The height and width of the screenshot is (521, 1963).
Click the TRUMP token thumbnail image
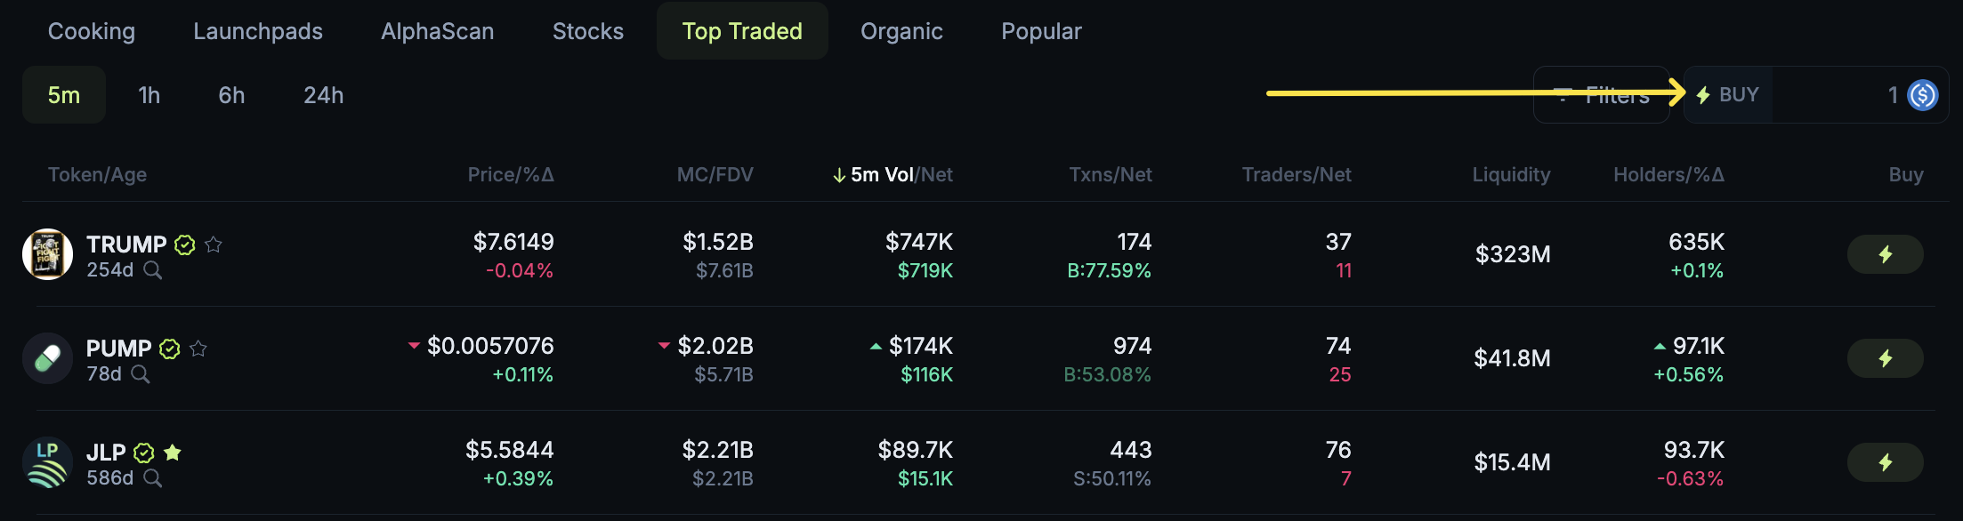point(49,254)
